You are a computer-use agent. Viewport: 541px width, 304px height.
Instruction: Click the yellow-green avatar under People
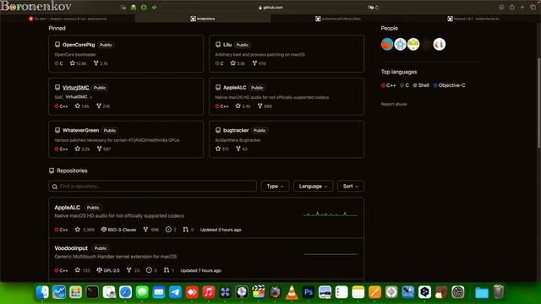413,44
